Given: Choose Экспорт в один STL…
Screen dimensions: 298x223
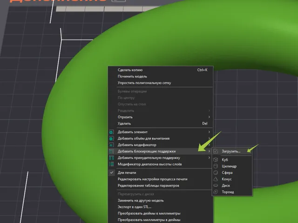Looking at the screenshot, I should (161, 207).
